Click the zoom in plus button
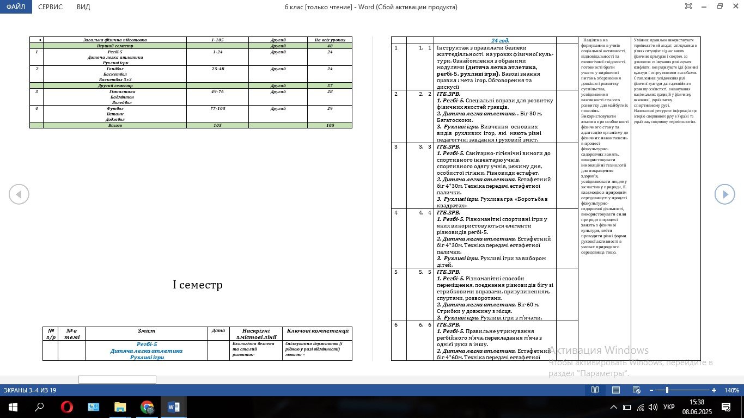Screen dimensions: 744x418 point(714,390)
